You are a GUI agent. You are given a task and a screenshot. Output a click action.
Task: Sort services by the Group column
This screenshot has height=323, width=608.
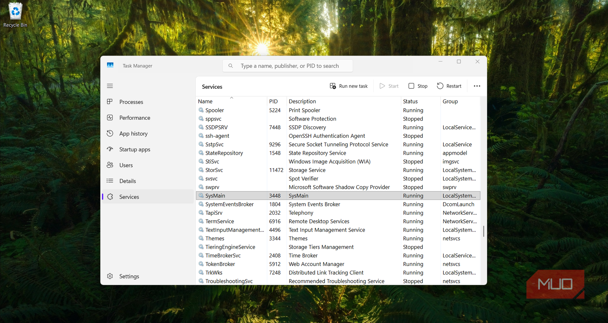pyautogui.click(x=460, y=101)
